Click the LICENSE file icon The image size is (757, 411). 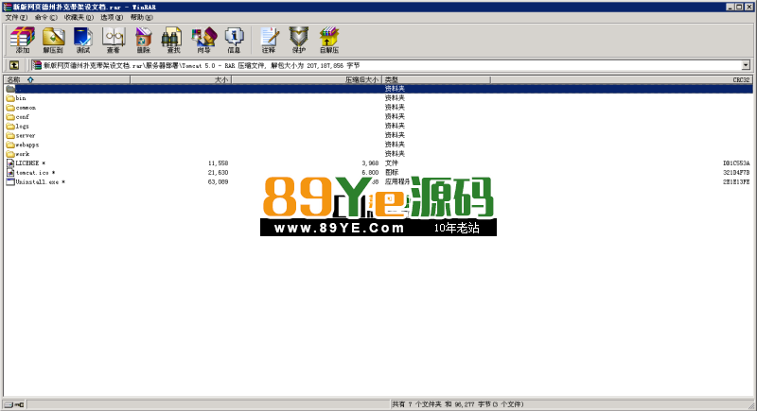[x=10, y=163]
